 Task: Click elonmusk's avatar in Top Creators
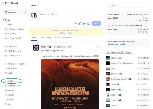[108, 58]
